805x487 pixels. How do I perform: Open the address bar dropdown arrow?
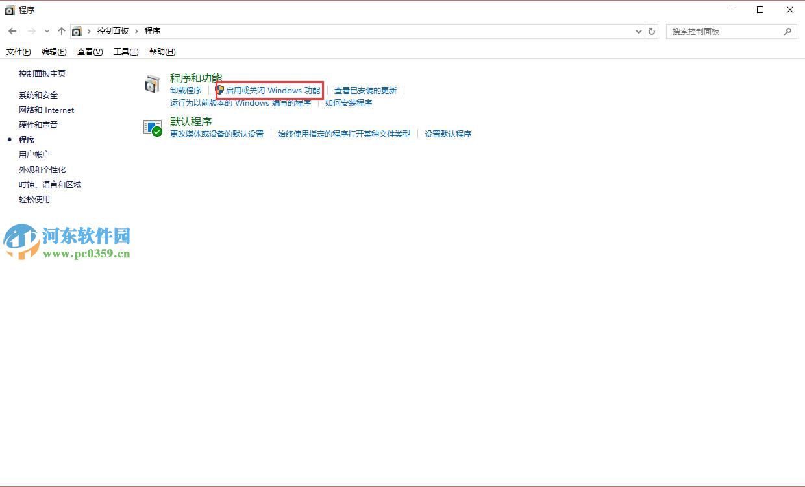point(638,30)
